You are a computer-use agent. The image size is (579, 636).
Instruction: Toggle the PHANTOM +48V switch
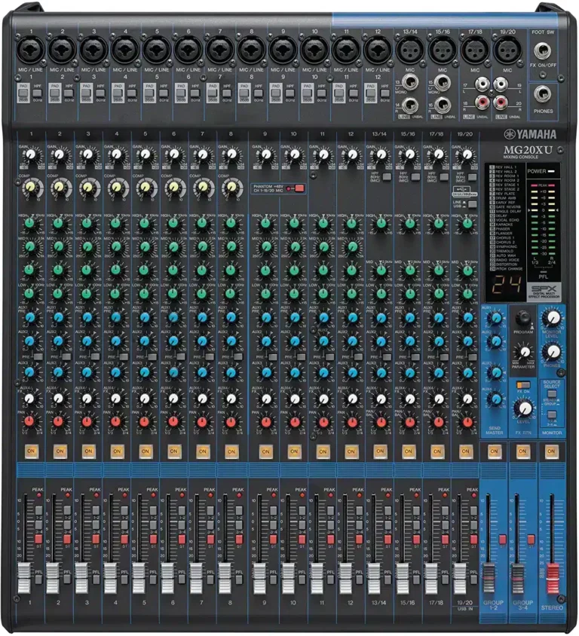click(x=299, y=188)
